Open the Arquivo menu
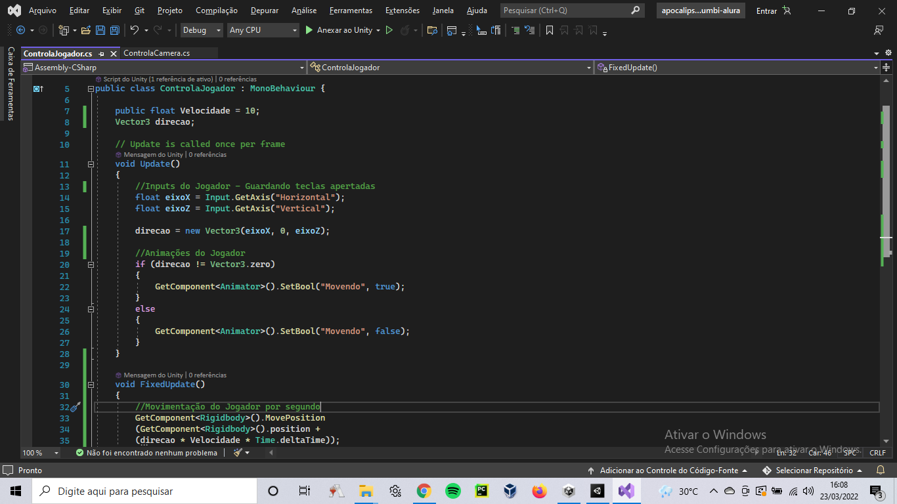Screen dimensions: 897x504 point(43,10)
